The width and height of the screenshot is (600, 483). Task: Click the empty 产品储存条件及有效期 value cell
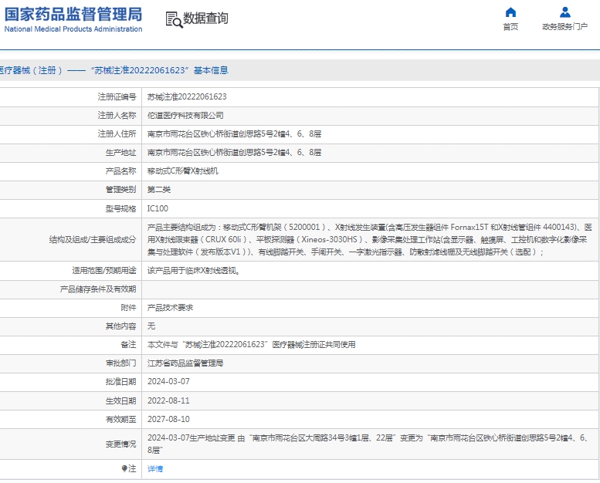(370, 289)
